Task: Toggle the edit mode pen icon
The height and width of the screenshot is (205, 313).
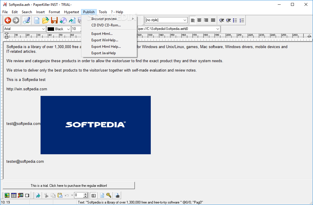Action: tap(26, 20)
